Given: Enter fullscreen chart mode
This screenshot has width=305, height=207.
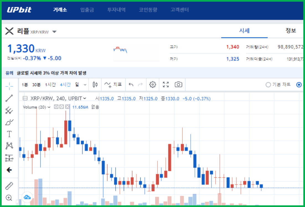Looking at the screenshot, I should (166, 85).
